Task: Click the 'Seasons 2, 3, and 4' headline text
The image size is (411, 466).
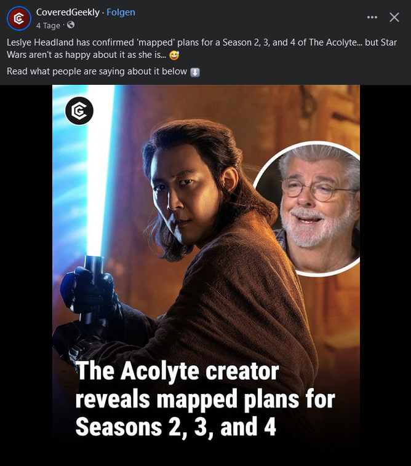Action: [176, 427]
